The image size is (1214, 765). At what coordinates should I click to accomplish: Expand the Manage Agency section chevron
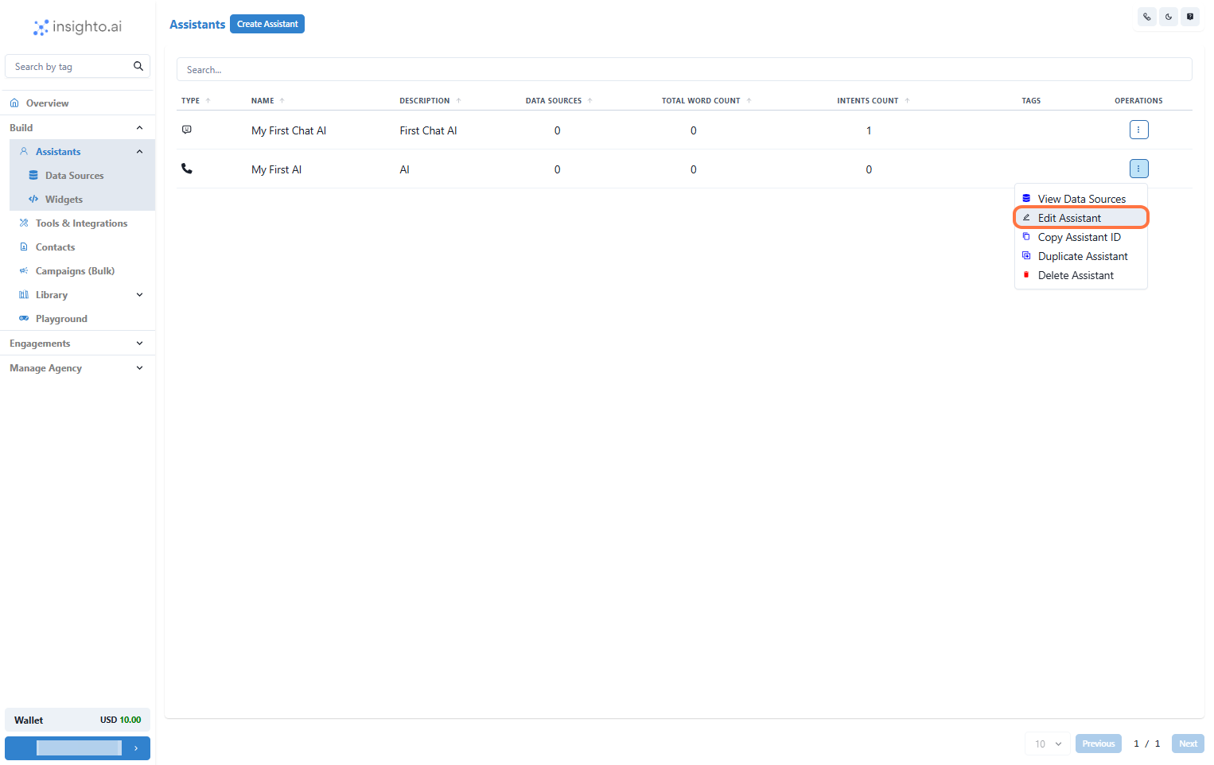click(140, 367)
